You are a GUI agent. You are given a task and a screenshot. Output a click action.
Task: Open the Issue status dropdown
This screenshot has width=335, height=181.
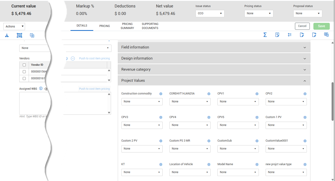tap(210, 13)
